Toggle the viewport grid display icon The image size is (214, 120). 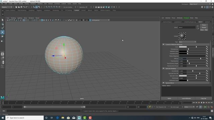point(24,20)
